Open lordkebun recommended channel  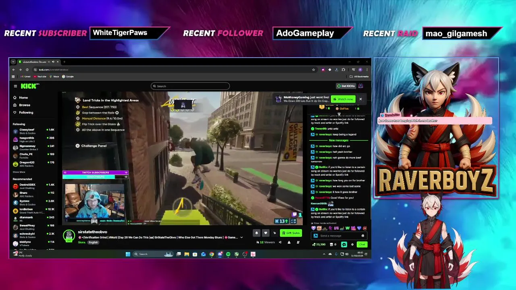coord(33,210)
